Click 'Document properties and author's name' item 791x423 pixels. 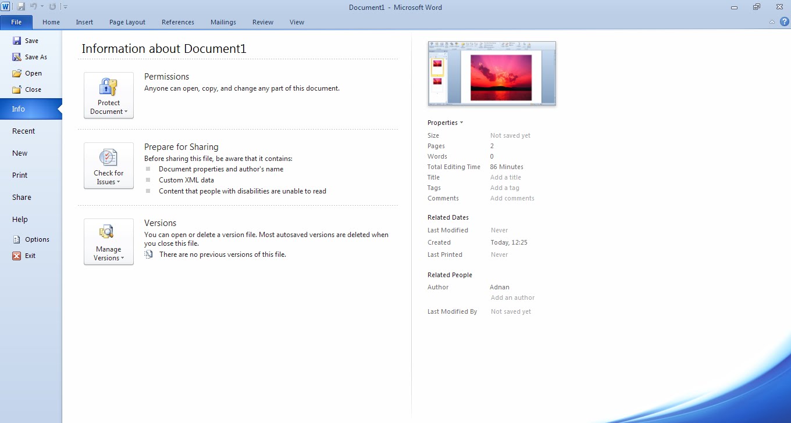(221, 169)
